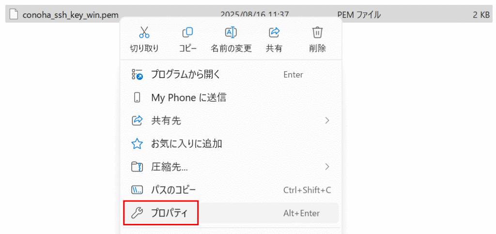Click the open-with icon beside プログラムから開く

[x=137, y=75]
